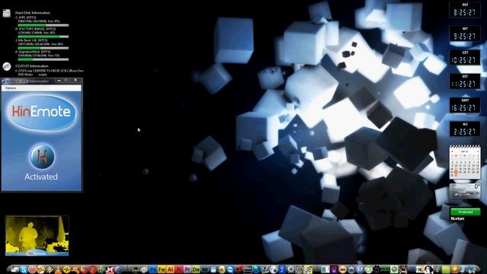Click the "Activated" status text in KinEmote
487x274 pixels.
pyautogui.click(x=41, y=177)
